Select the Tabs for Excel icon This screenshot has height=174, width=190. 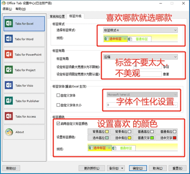pos(9,23)
